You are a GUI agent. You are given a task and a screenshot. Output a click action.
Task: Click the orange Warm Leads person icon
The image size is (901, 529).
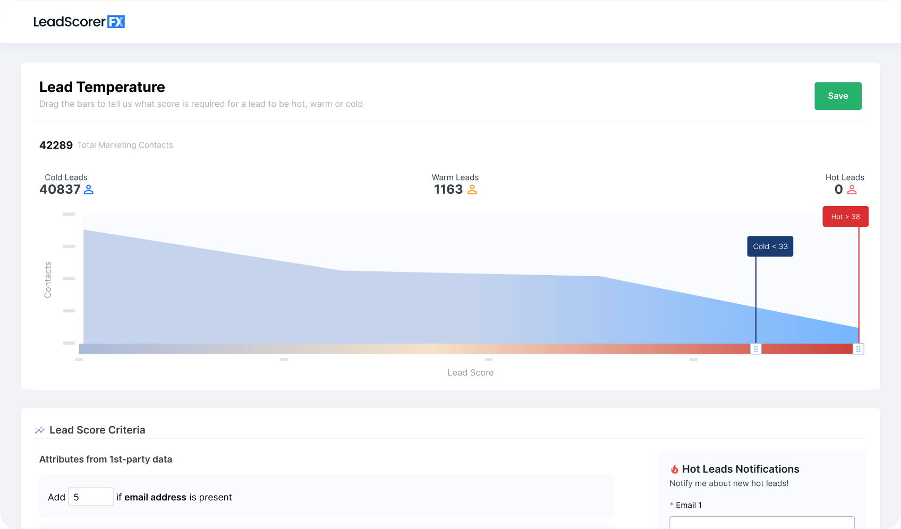pos(472,190)
